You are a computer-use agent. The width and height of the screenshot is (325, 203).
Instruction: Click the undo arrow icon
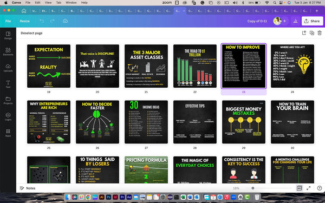(x=42, y=21)
